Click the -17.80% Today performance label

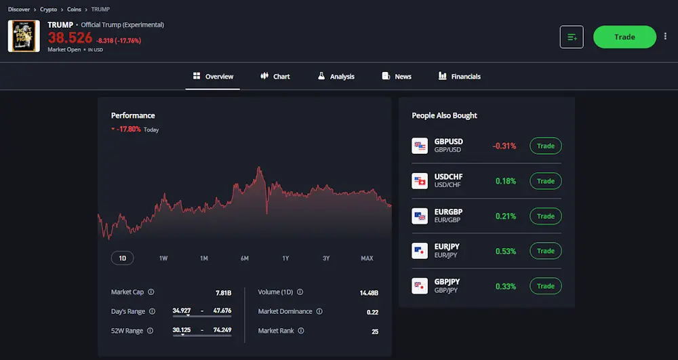[135, 129]
